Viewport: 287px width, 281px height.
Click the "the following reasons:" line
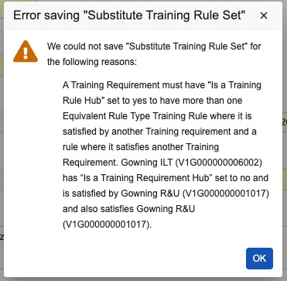[92, 62]
